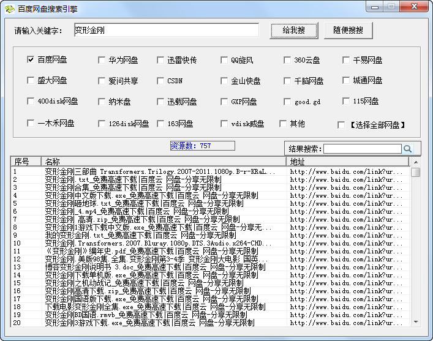Tick the 一木禾网盘 checkbox
This screenshot has width=433, height=341.
(31, 123)
